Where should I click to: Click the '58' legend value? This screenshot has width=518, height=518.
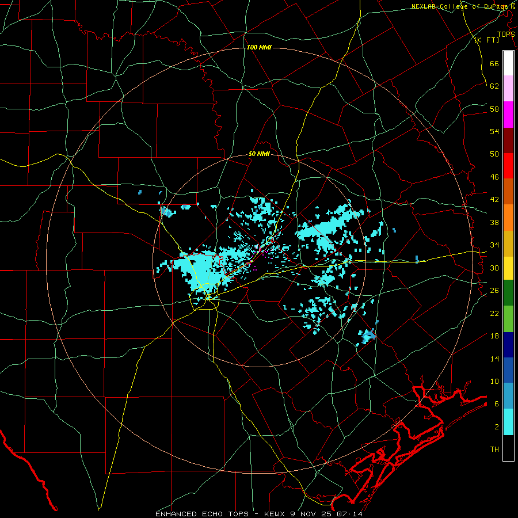pos(494,109)
